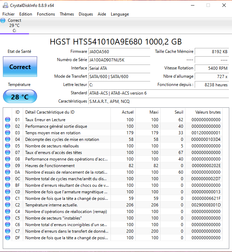Click the ID column header
Viewport: 232px width, 252px height.
click(18, 112)
